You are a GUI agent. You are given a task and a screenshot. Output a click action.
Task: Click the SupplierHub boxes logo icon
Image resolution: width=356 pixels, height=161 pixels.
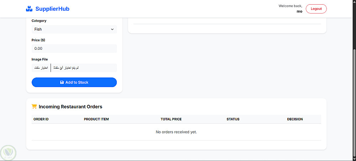tap(29, 9)
